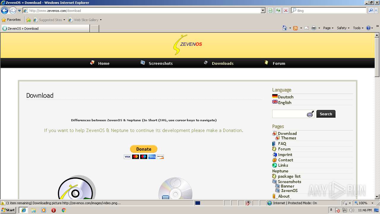Click the address bar URL field
Screen dimensions: 380x214
coord(142,11)
